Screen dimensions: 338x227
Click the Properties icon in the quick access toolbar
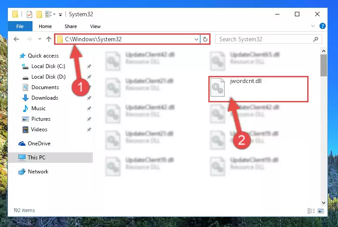point(29,14)
